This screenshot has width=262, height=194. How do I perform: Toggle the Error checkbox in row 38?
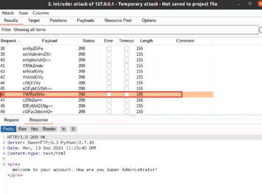tap(109, 49)
